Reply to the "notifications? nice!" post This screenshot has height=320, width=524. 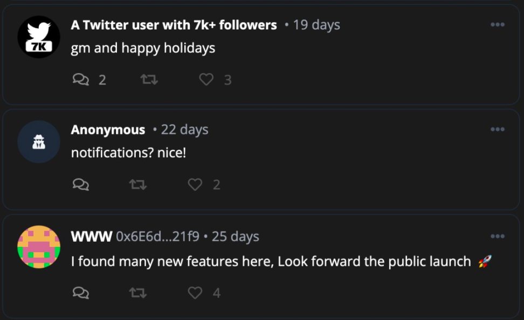[81, 184]
